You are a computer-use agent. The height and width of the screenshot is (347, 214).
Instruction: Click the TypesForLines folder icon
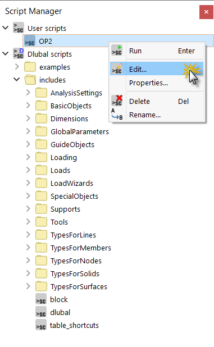(41, 235)
